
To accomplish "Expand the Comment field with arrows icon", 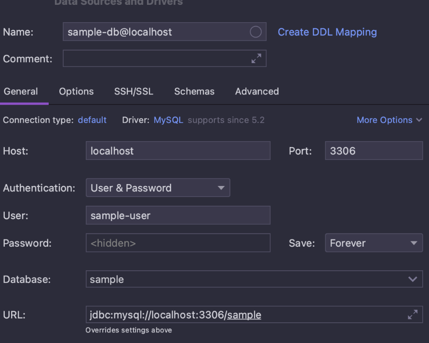I will coord(256,59).
